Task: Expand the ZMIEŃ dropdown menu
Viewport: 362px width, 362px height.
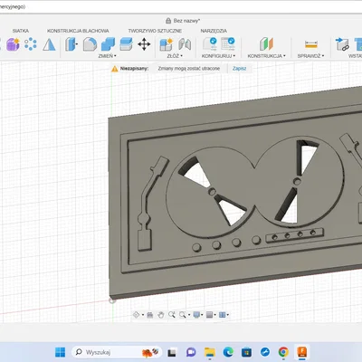Action: 107,56
